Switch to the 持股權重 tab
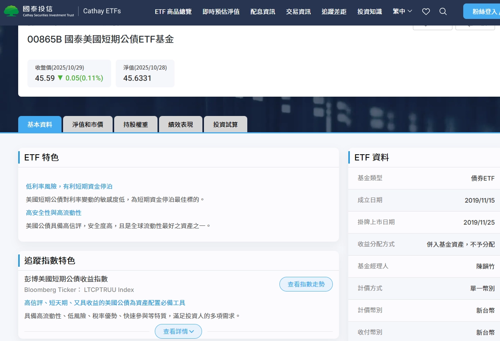The image size is (500, 341). click(136, 124)
